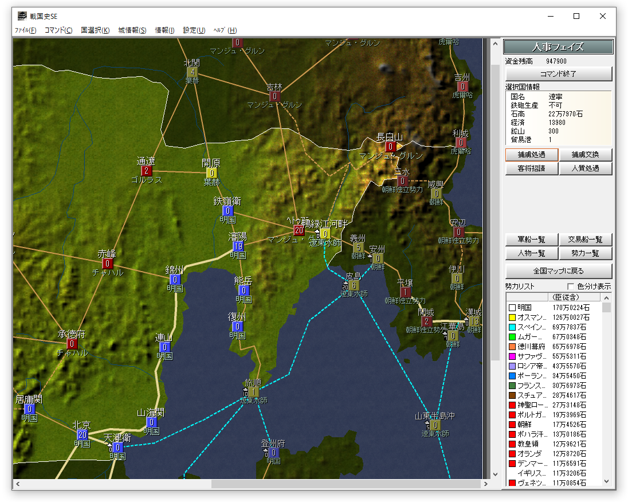Click the 全国マップに戻る button
The width and height of the screenshot is (628, 502).
pos(559,270)
